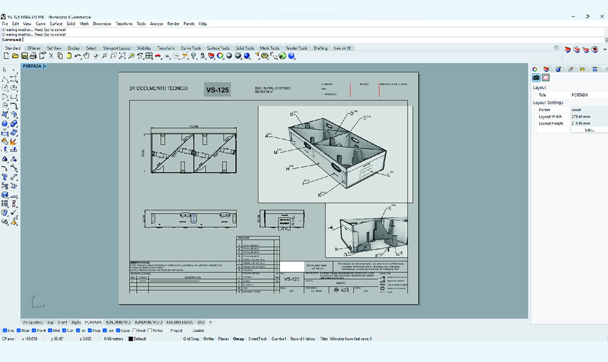Click the four-viewport layout icon
Viewport: 608px width, 362px height.
pos(149,56)
